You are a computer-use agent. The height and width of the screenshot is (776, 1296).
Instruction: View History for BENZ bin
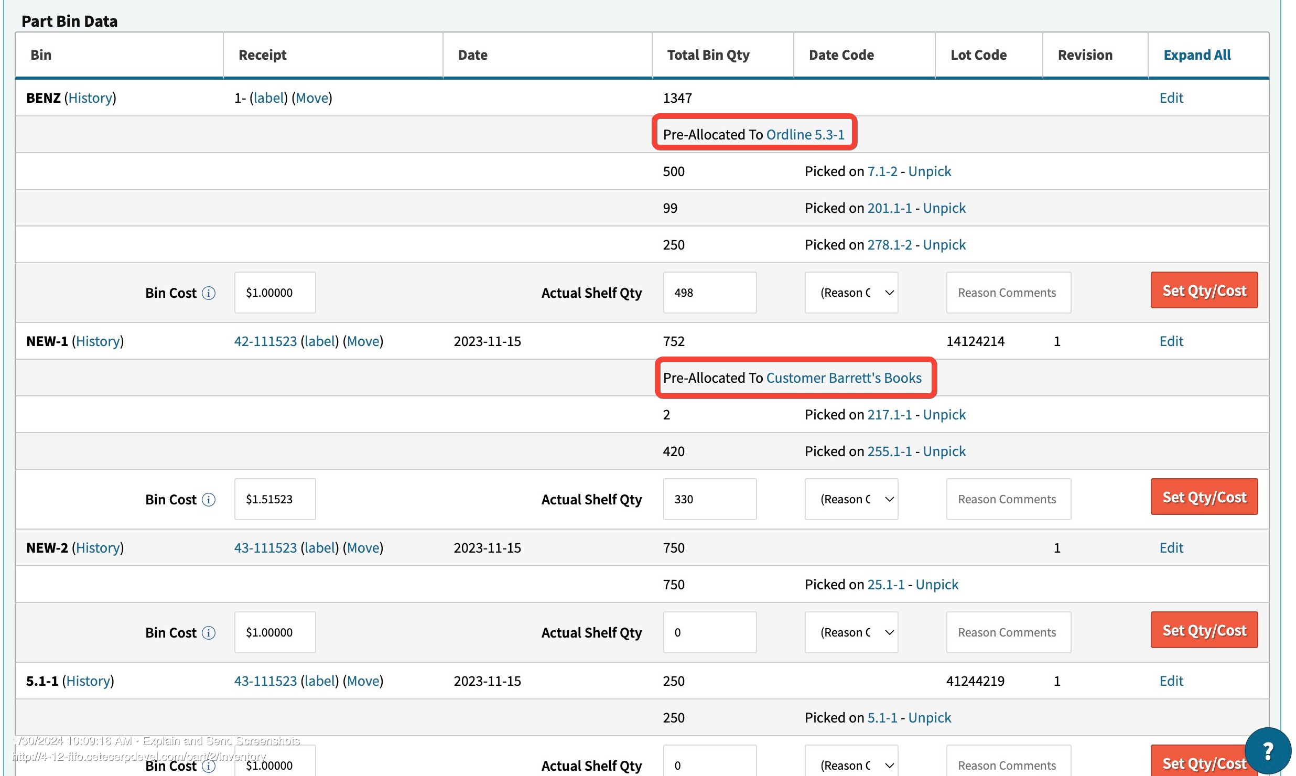coord(90,98)
